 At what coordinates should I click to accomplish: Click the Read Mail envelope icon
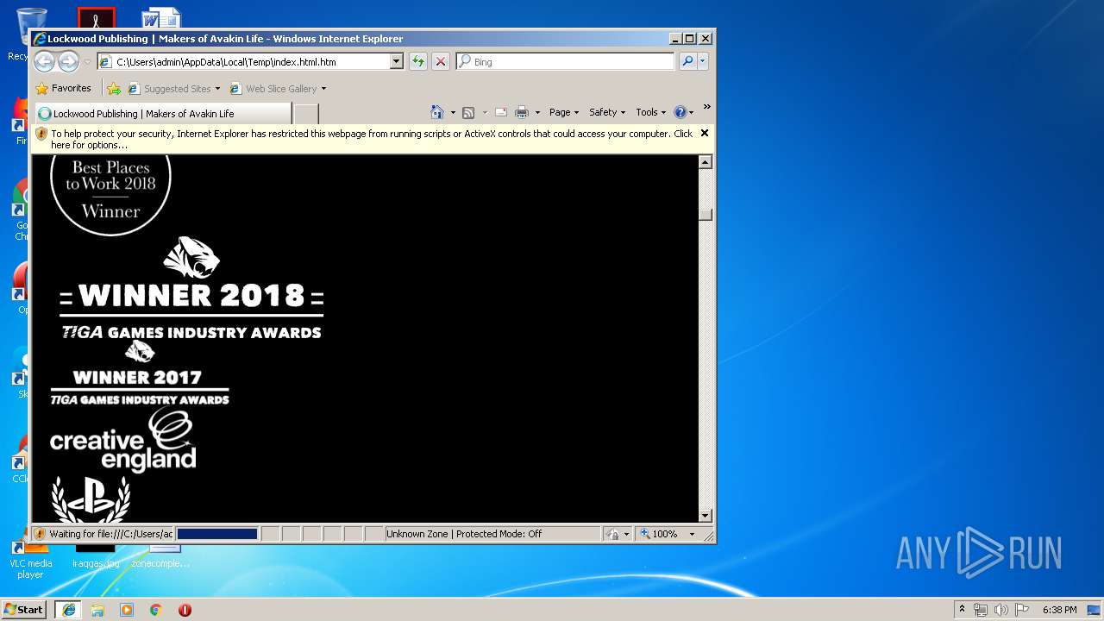[500, 112]
